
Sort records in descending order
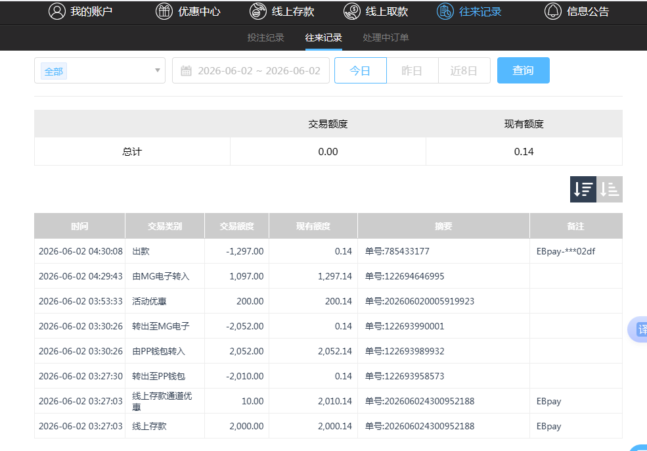[x=583, y=189]
